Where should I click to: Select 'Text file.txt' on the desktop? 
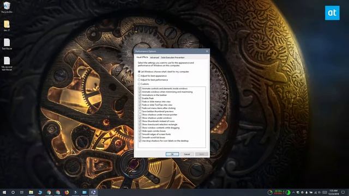tap(7, 44)
